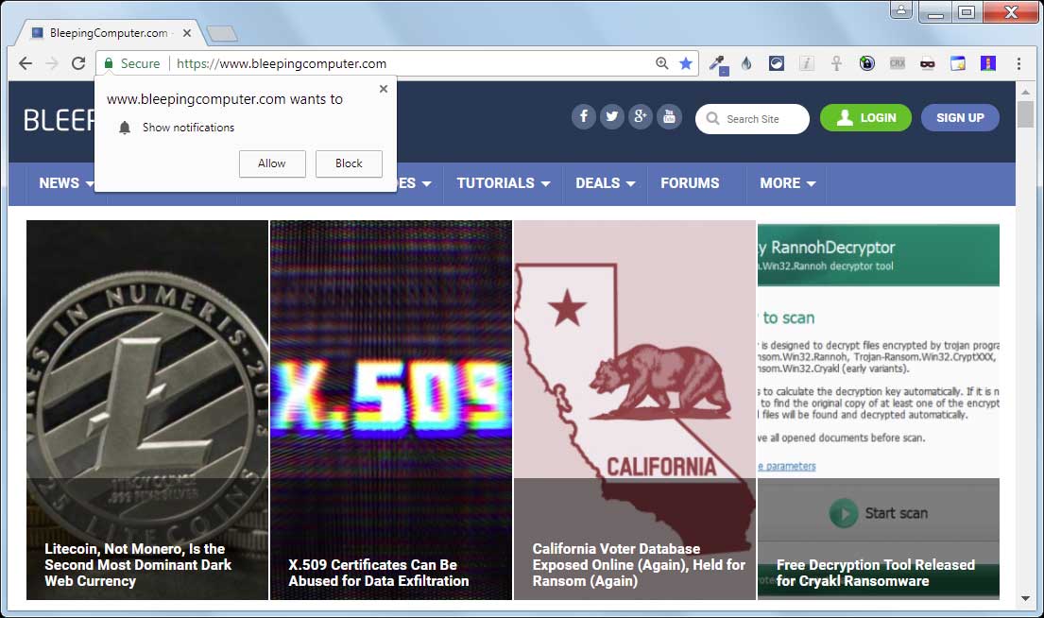1044x618 pixels.
Task: Open the CRX extension icon
Action: click(897, 63)
